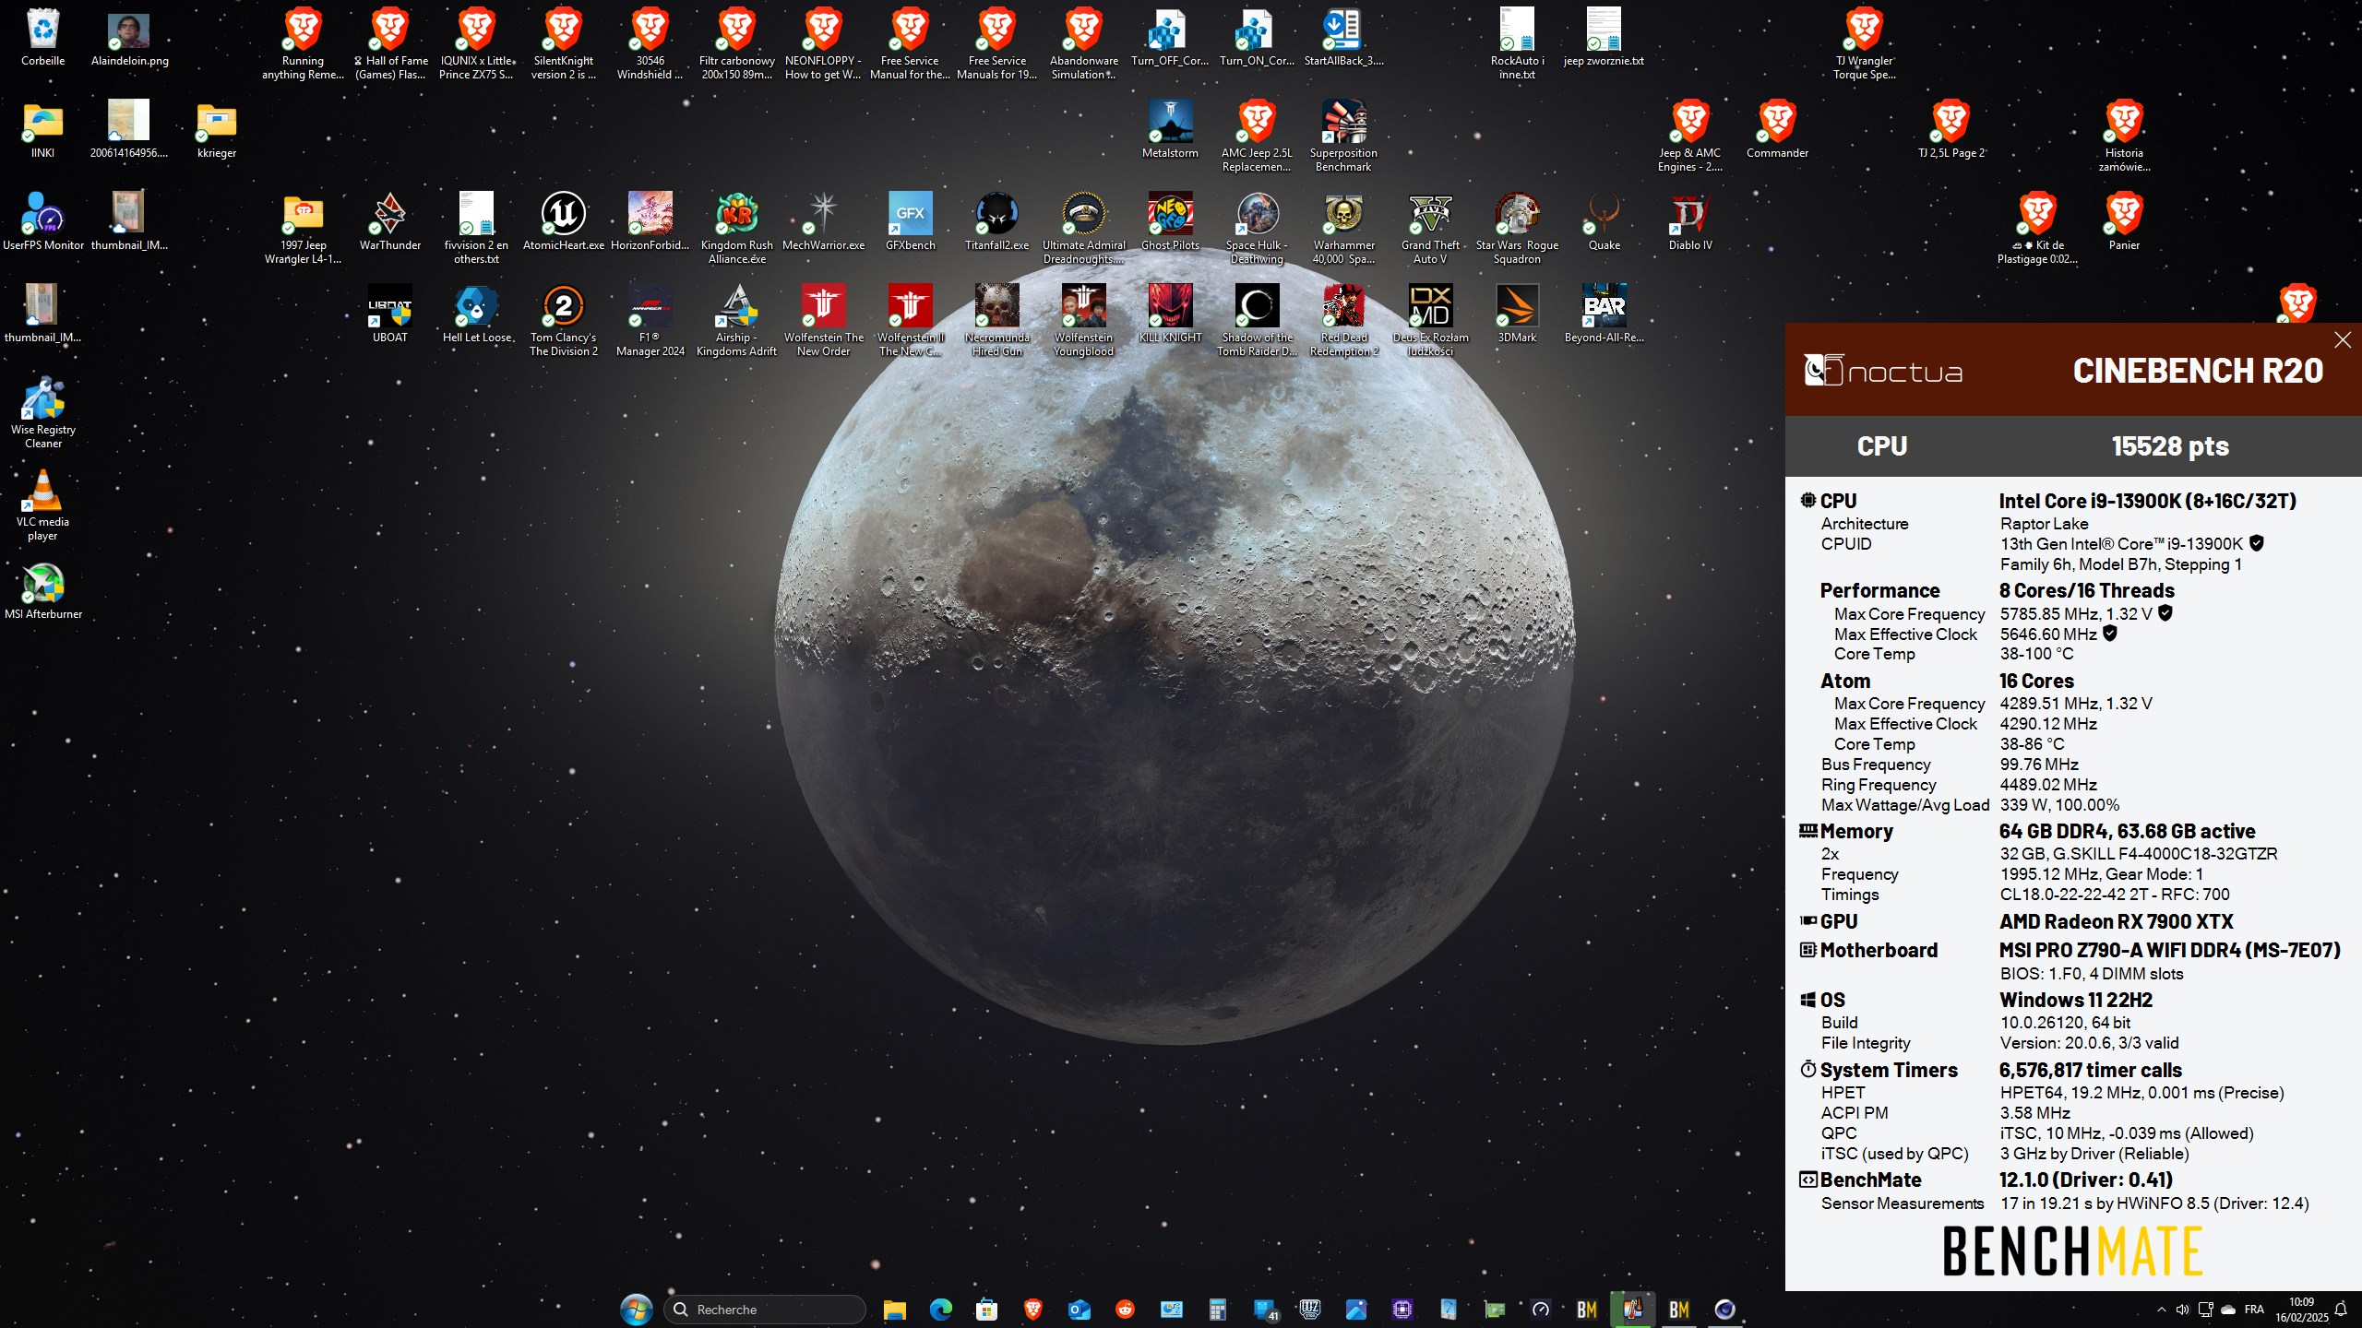This screenshot has height=1328, width=2362.
Task: Open File Explorer from taskbar
Action: [x=894, y=1310]
